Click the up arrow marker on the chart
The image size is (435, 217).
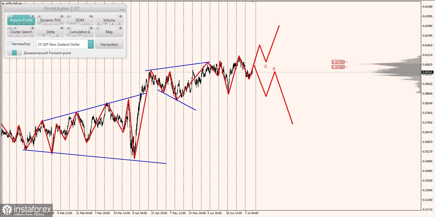tap(266, 66)
